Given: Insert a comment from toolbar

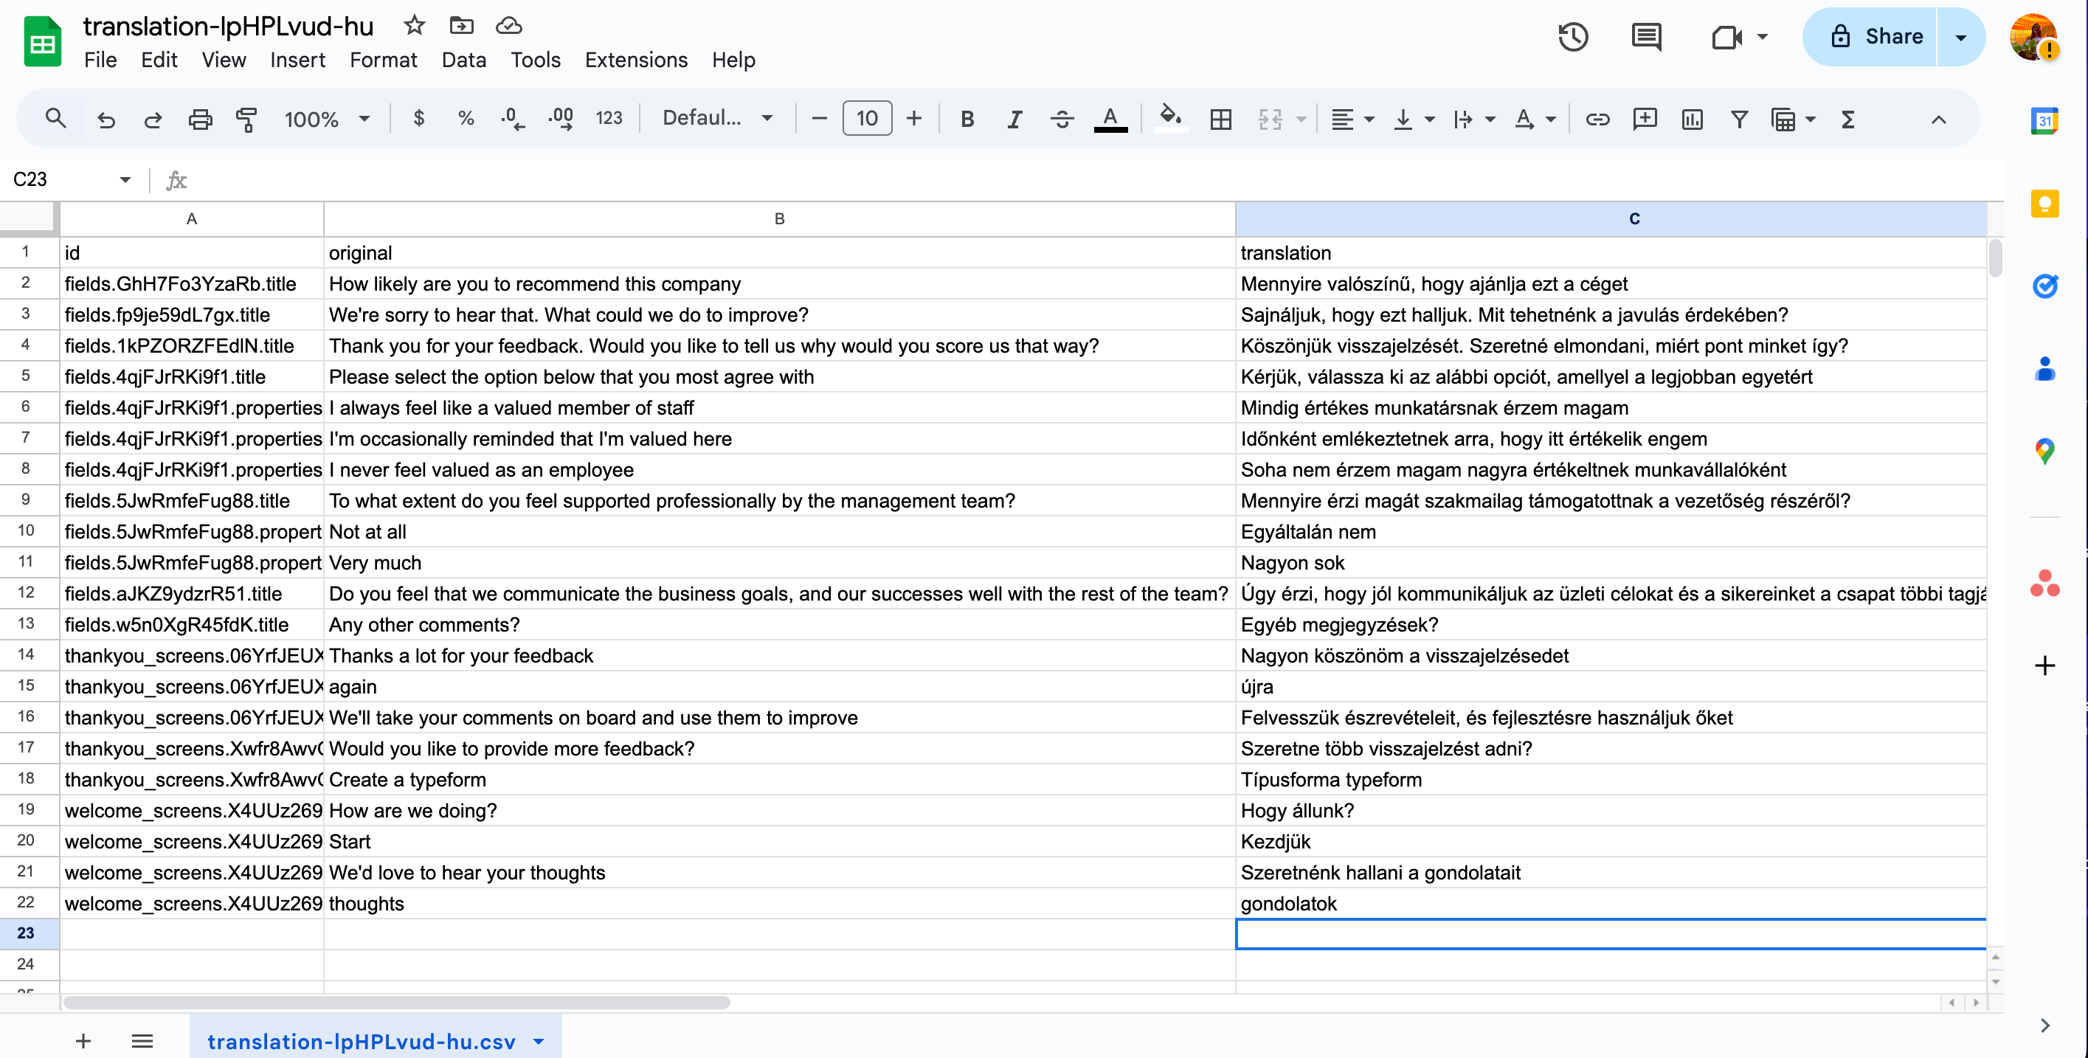Looking at the screenshot, I should [1645, 120].
